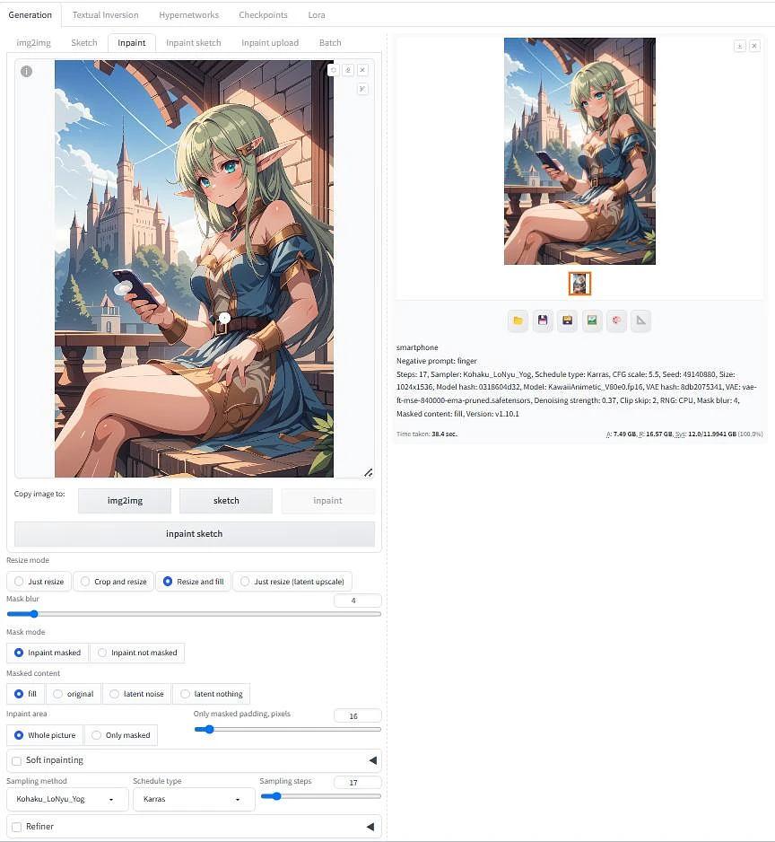Click the wide 'inpaint sketch' button

pyautogui.click(x=195, y=534)
